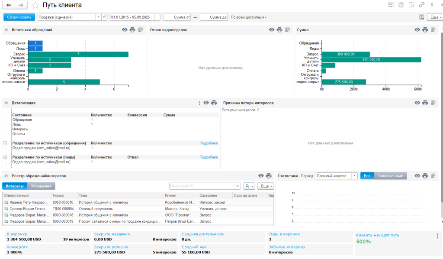The width and height of the screenshot is (443, 259).
Task: Open Подробнее link for источники (лиды)
Action: tap(209, 157)
